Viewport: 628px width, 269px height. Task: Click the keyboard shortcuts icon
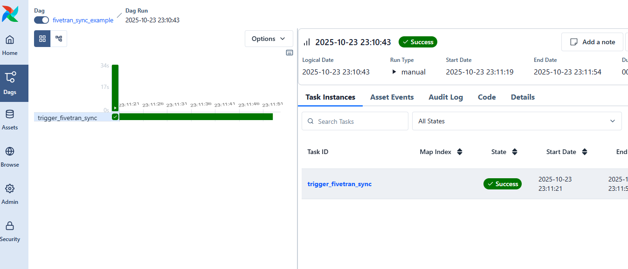(290, 53)
